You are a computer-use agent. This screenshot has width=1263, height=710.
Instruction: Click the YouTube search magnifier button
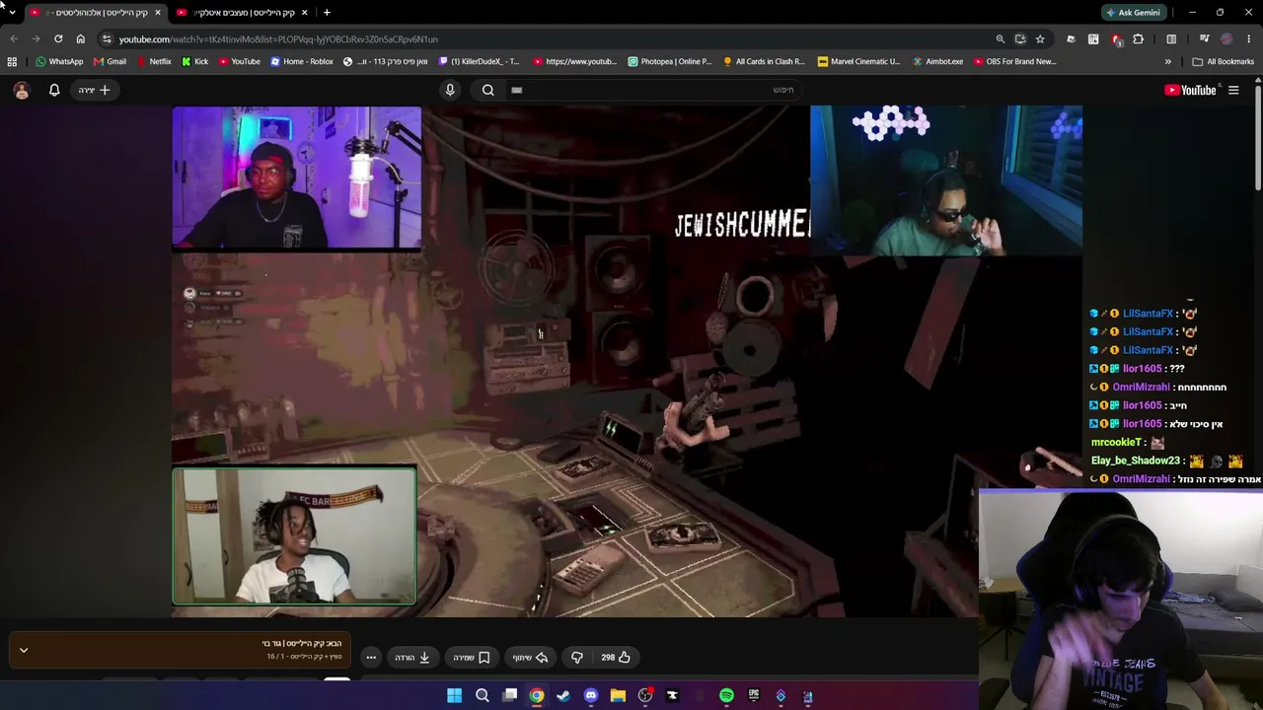coord(487,90)
